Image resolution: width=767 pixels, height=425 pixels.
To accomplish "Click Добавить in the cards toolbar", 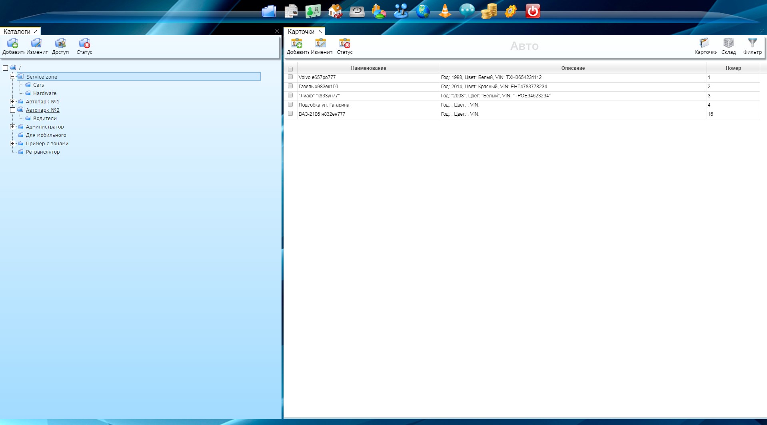I will tap(297, 46).
